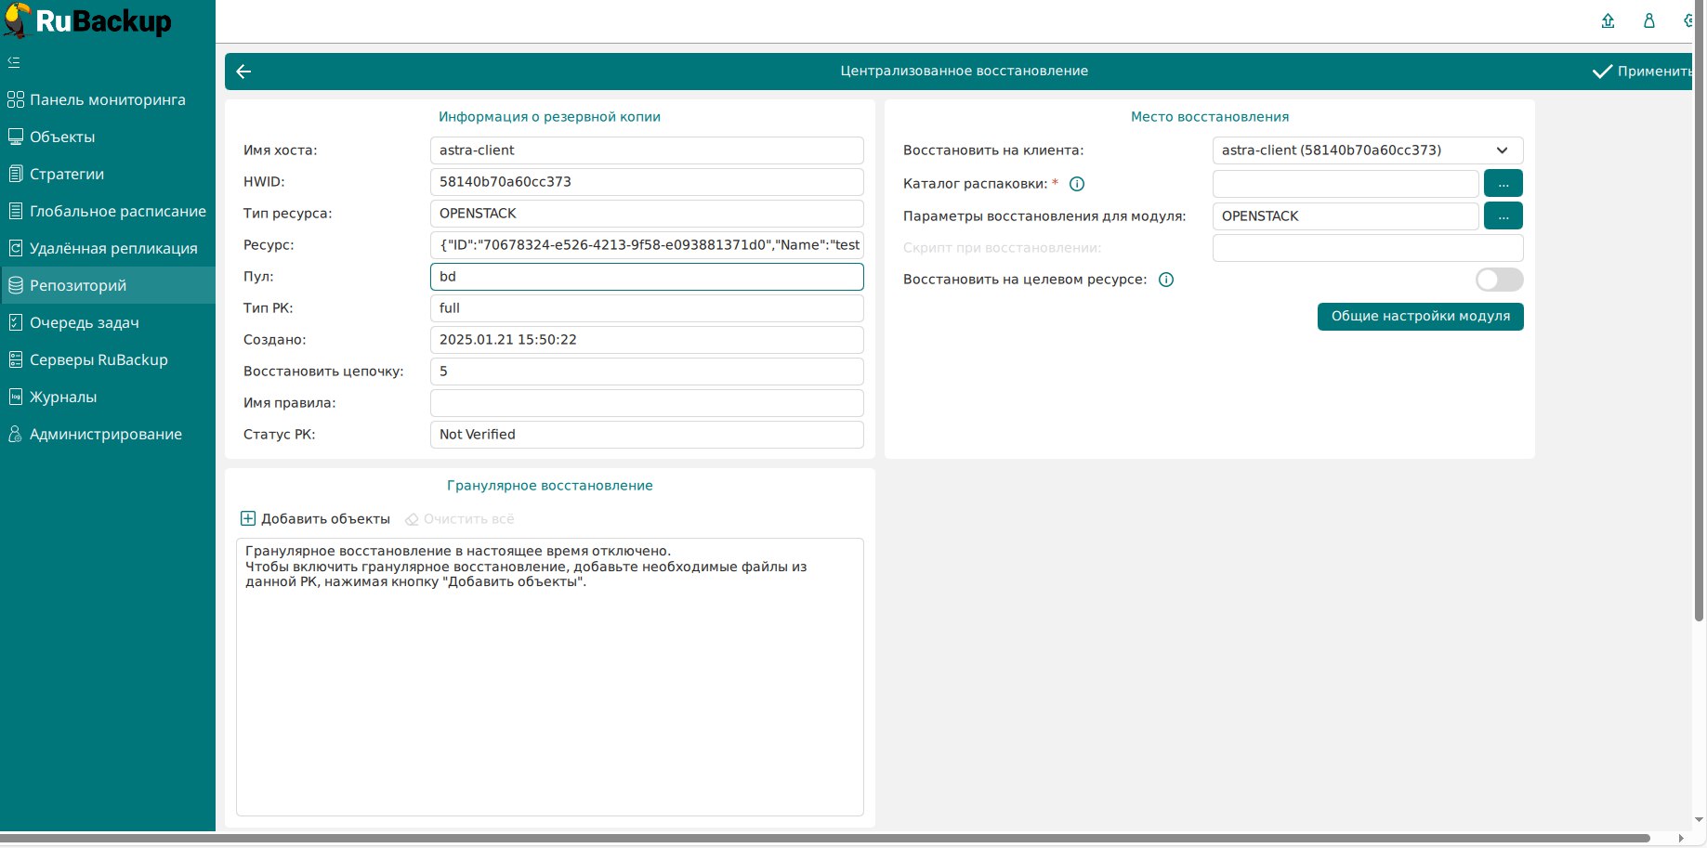Click the plus icon of Добавить объекты
The width and height of the screenshot is (1707, 848).
248,518
